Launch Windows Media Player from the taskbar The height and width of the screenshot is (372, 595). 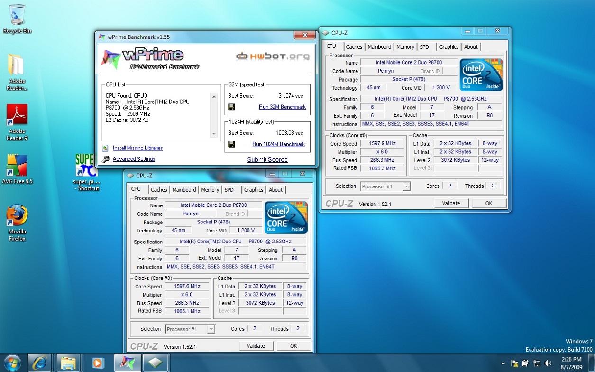point(97,363)
